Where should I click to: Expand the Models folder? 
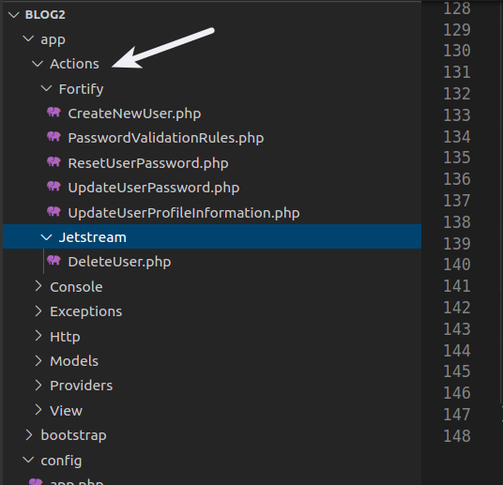[x=38, y=360]
